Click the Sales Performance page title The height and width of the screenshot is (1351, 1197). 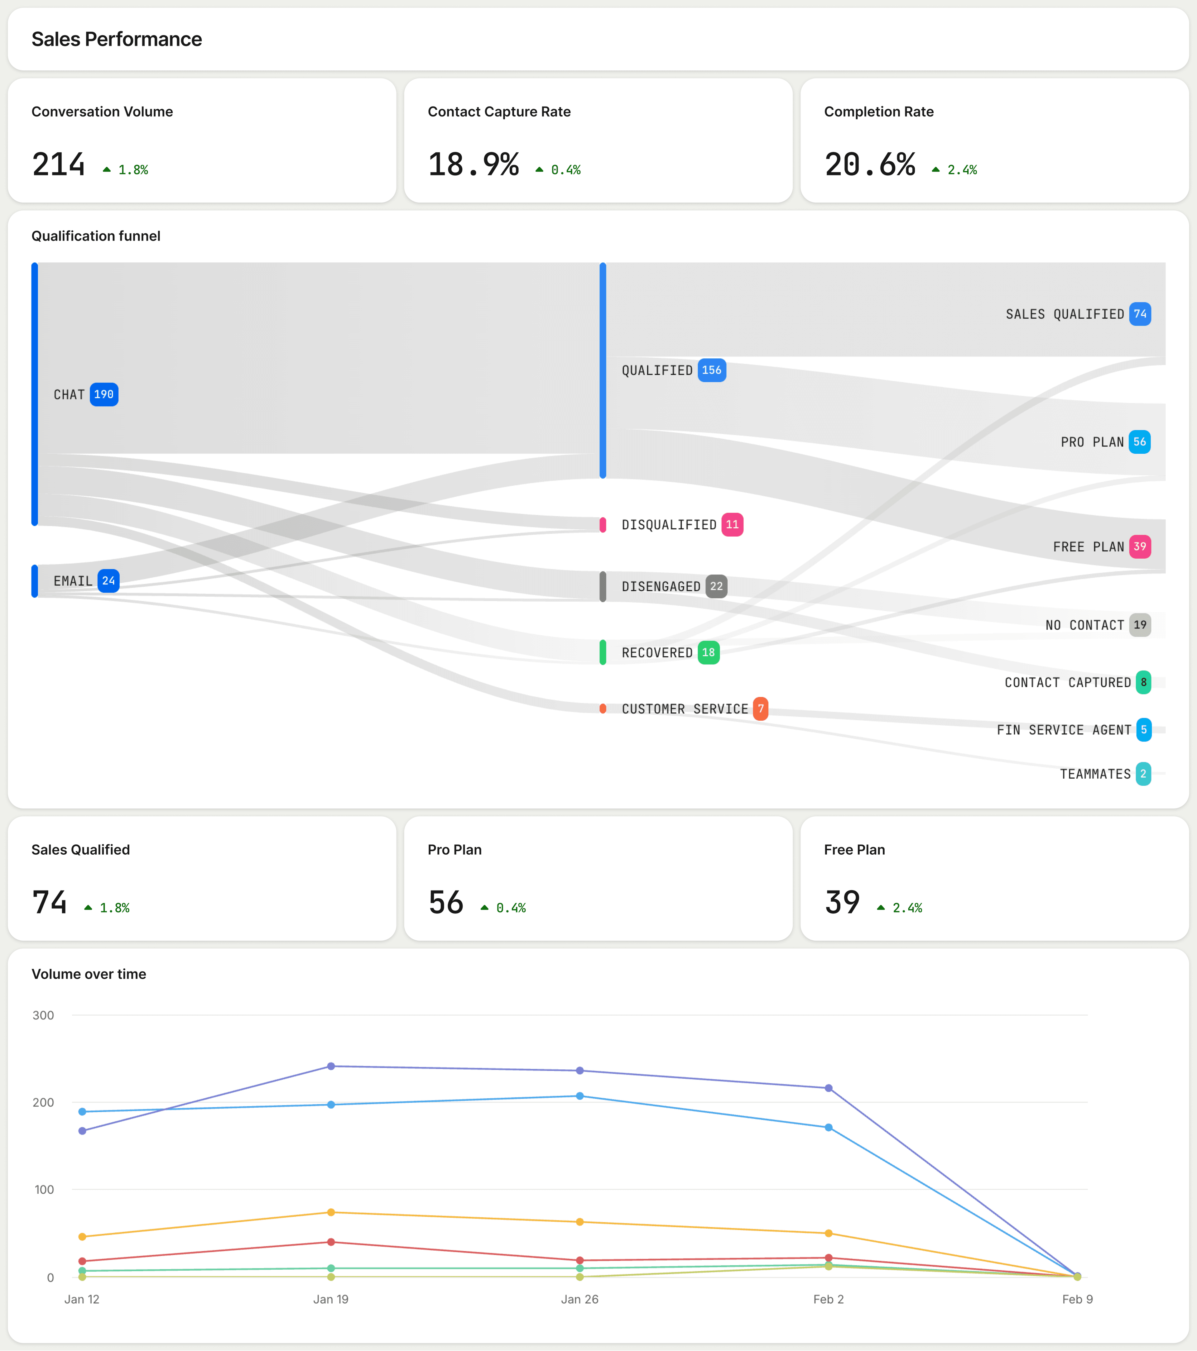(x=117, y=39)
